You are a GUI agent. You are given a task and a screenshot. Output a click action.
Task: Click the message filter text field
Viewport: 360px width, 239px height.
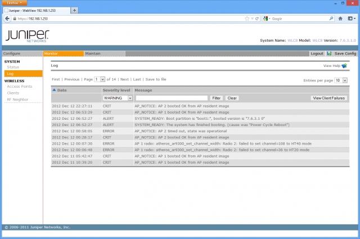click(x=172, y=98)
